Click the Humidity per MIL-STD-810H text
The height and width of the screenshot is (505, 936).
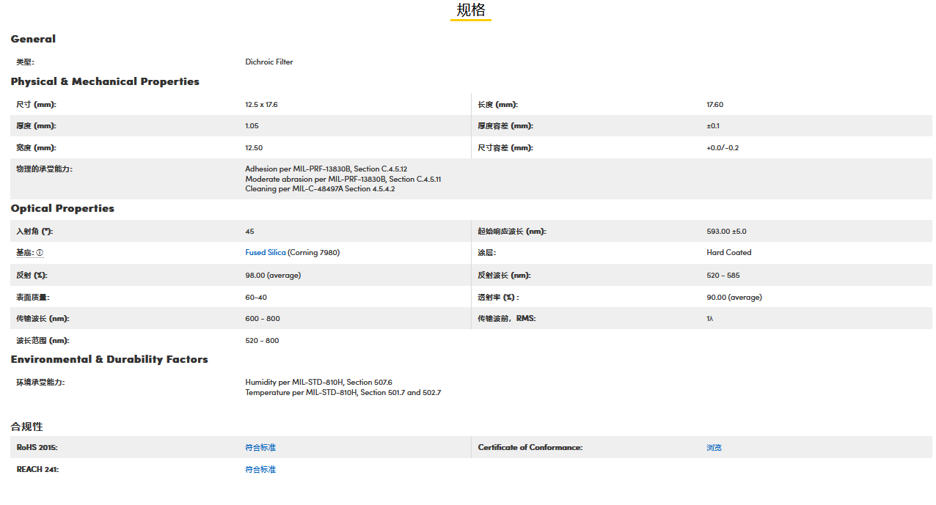click(318, 383)
